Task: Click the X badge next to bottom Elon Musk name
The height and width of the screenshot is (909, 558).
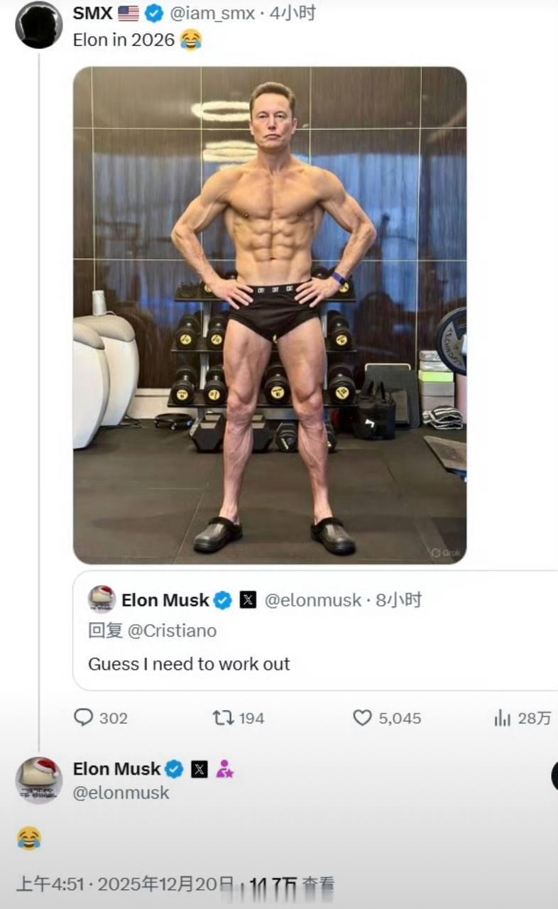Action: click(x=199, y=769)
